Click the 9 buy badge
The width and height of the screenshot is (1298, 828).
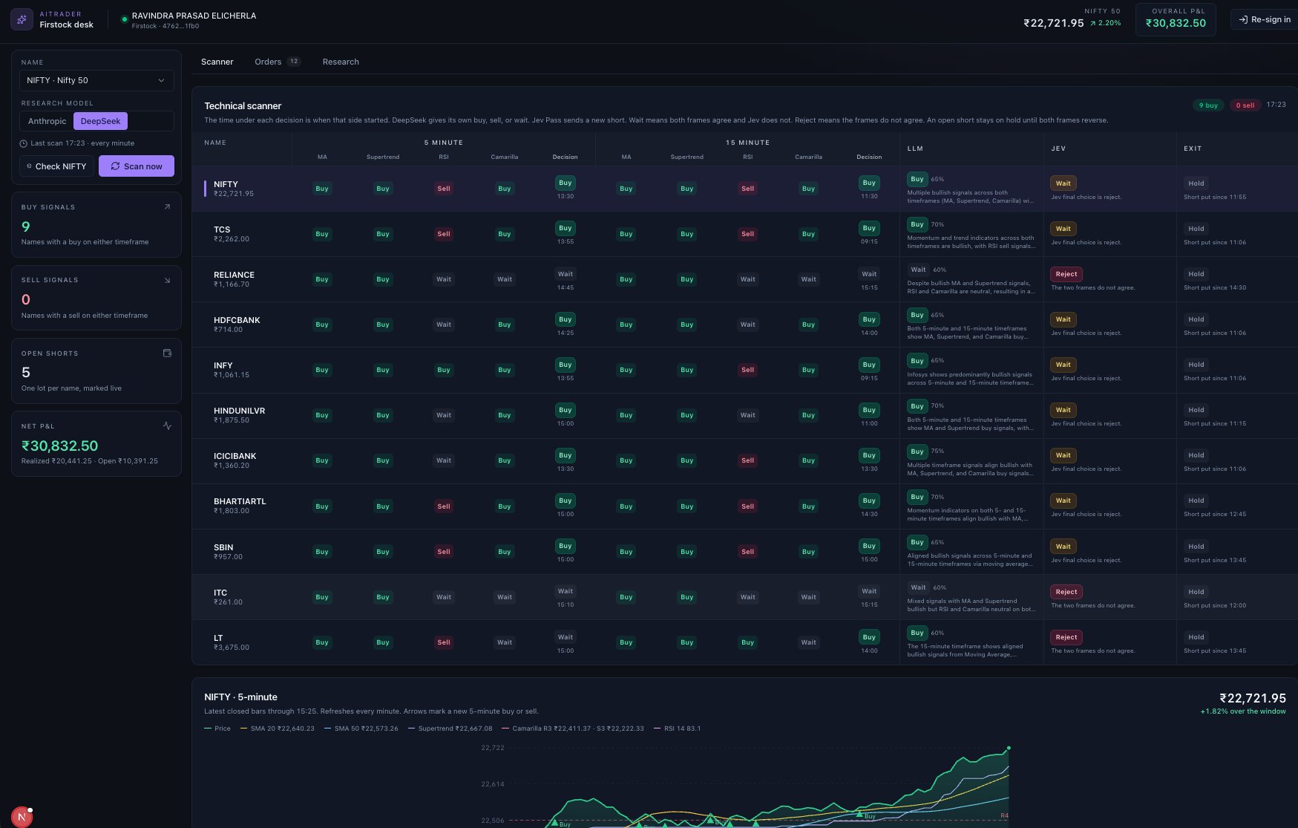point(1208,105)
